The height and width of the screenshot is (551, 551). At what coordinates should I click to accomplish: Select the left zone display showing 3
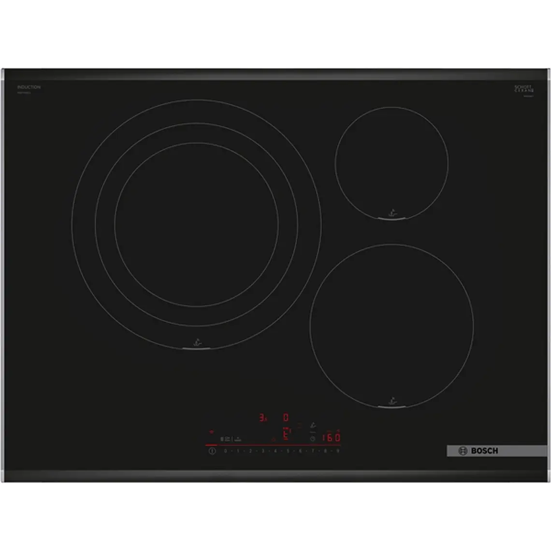262,418
